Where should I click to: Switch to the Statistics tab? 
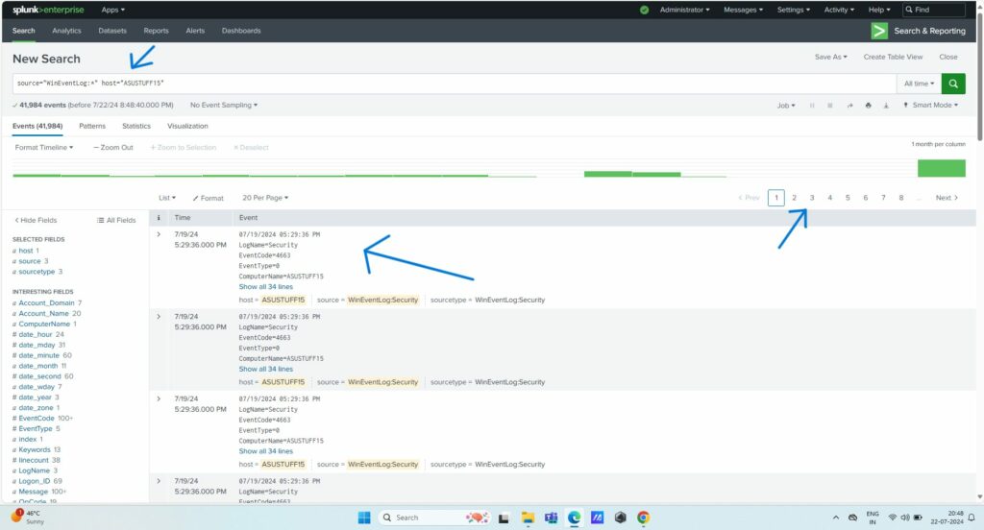136,126
